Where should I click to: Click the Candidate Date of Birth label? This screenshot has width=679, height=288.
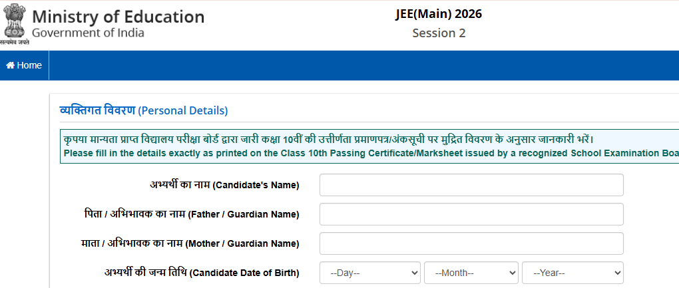(x=202, y=273)
